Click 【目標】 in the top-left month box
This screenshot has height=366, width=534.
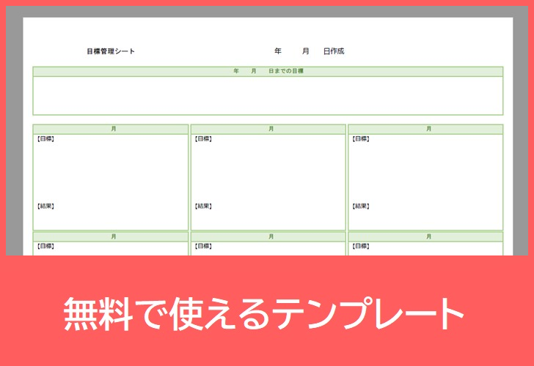[45, 138]
